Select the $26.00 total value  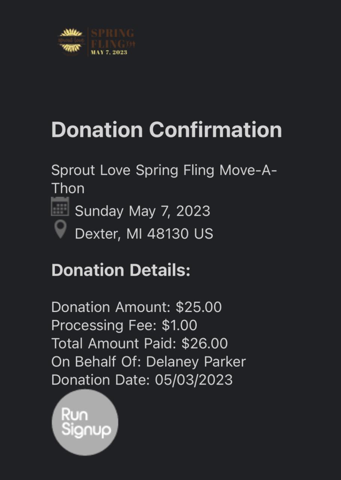[205, 343]
